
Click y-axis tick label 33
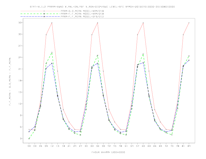click(x=20, y=23)
